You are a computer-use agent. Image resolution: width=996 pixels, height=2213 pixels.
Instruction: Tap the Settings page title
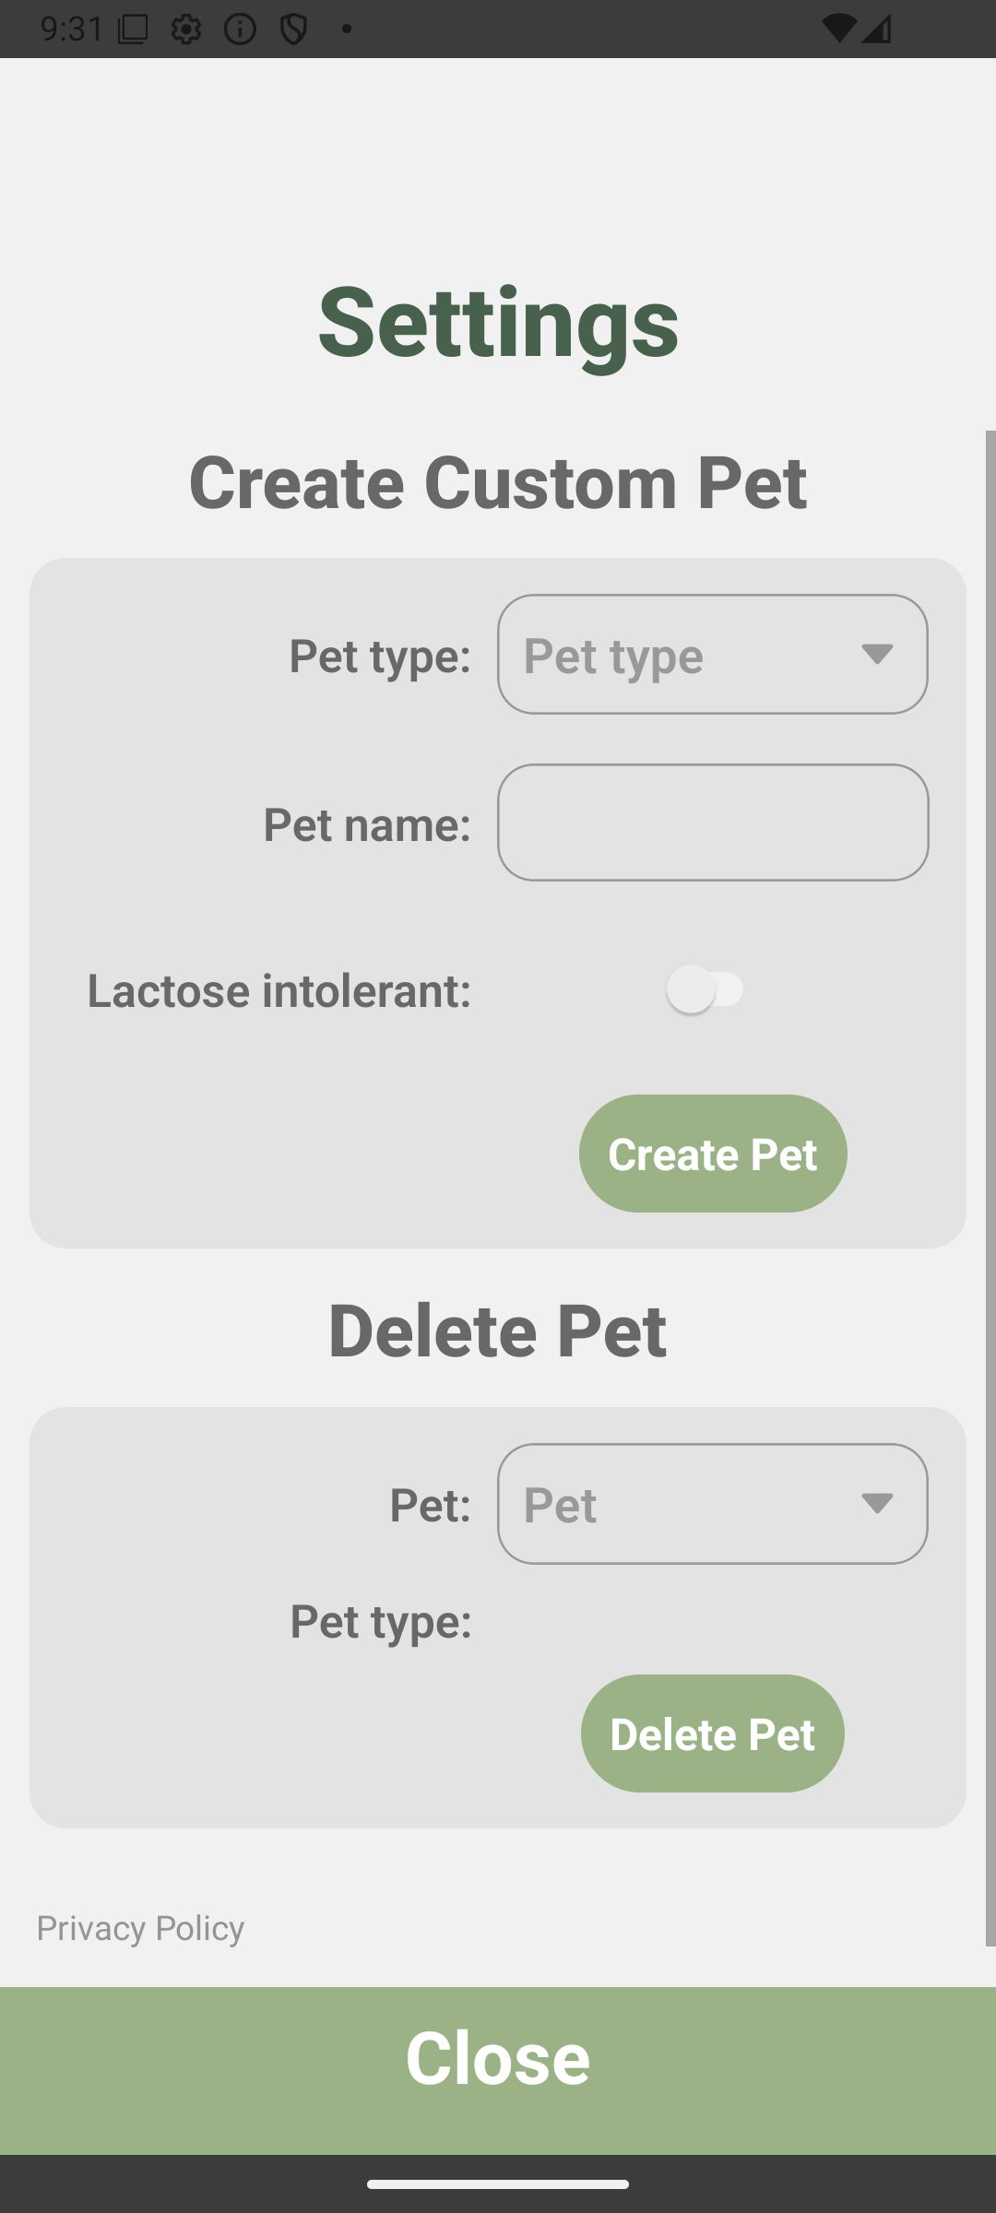click(498, 321)
